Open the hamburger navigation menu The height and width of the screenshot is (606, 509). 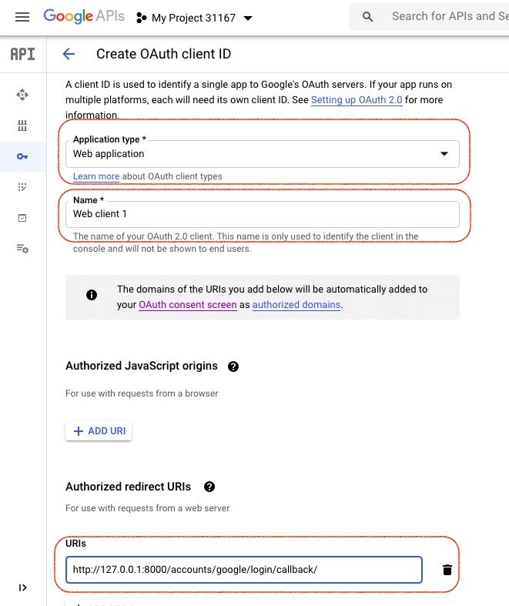pyautogui.click(x=22, y=17)
